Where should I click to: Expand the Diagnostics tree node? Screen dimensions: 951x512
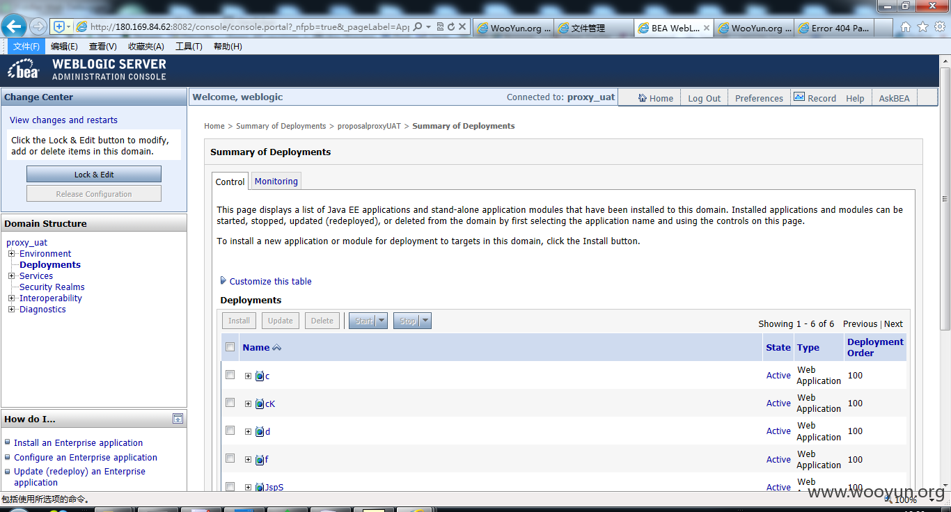(11, 310)
